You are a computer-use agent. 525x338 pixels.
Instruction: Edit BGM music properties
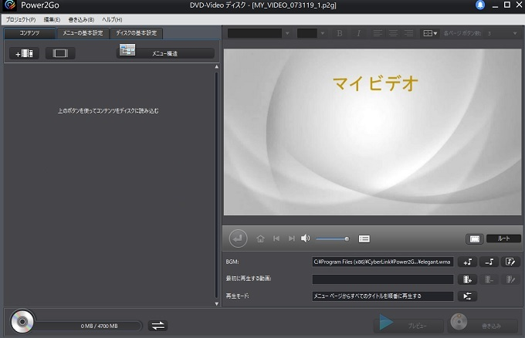pos(510,262)
